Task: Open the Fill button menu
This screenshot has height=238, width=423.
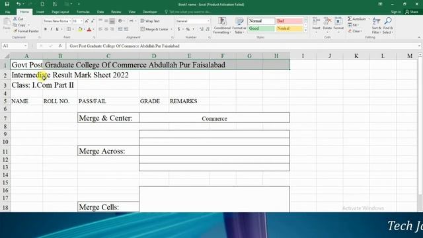Action: (353, 25)
